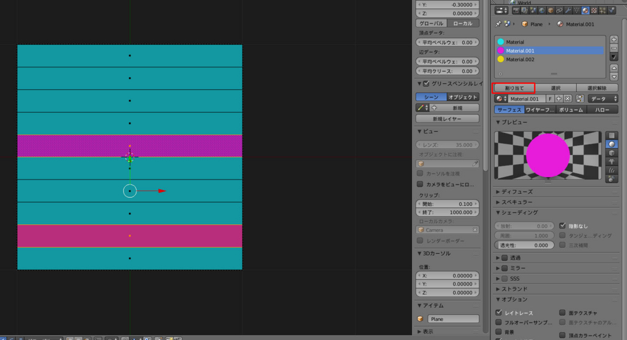Open the Render Layers properties tab
Screen dimensions: 627x340
point(525,10)
